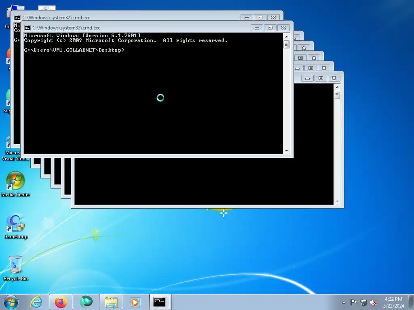
Task: Click the Microsoft Windows version line
Action: [x=82, y=36]
